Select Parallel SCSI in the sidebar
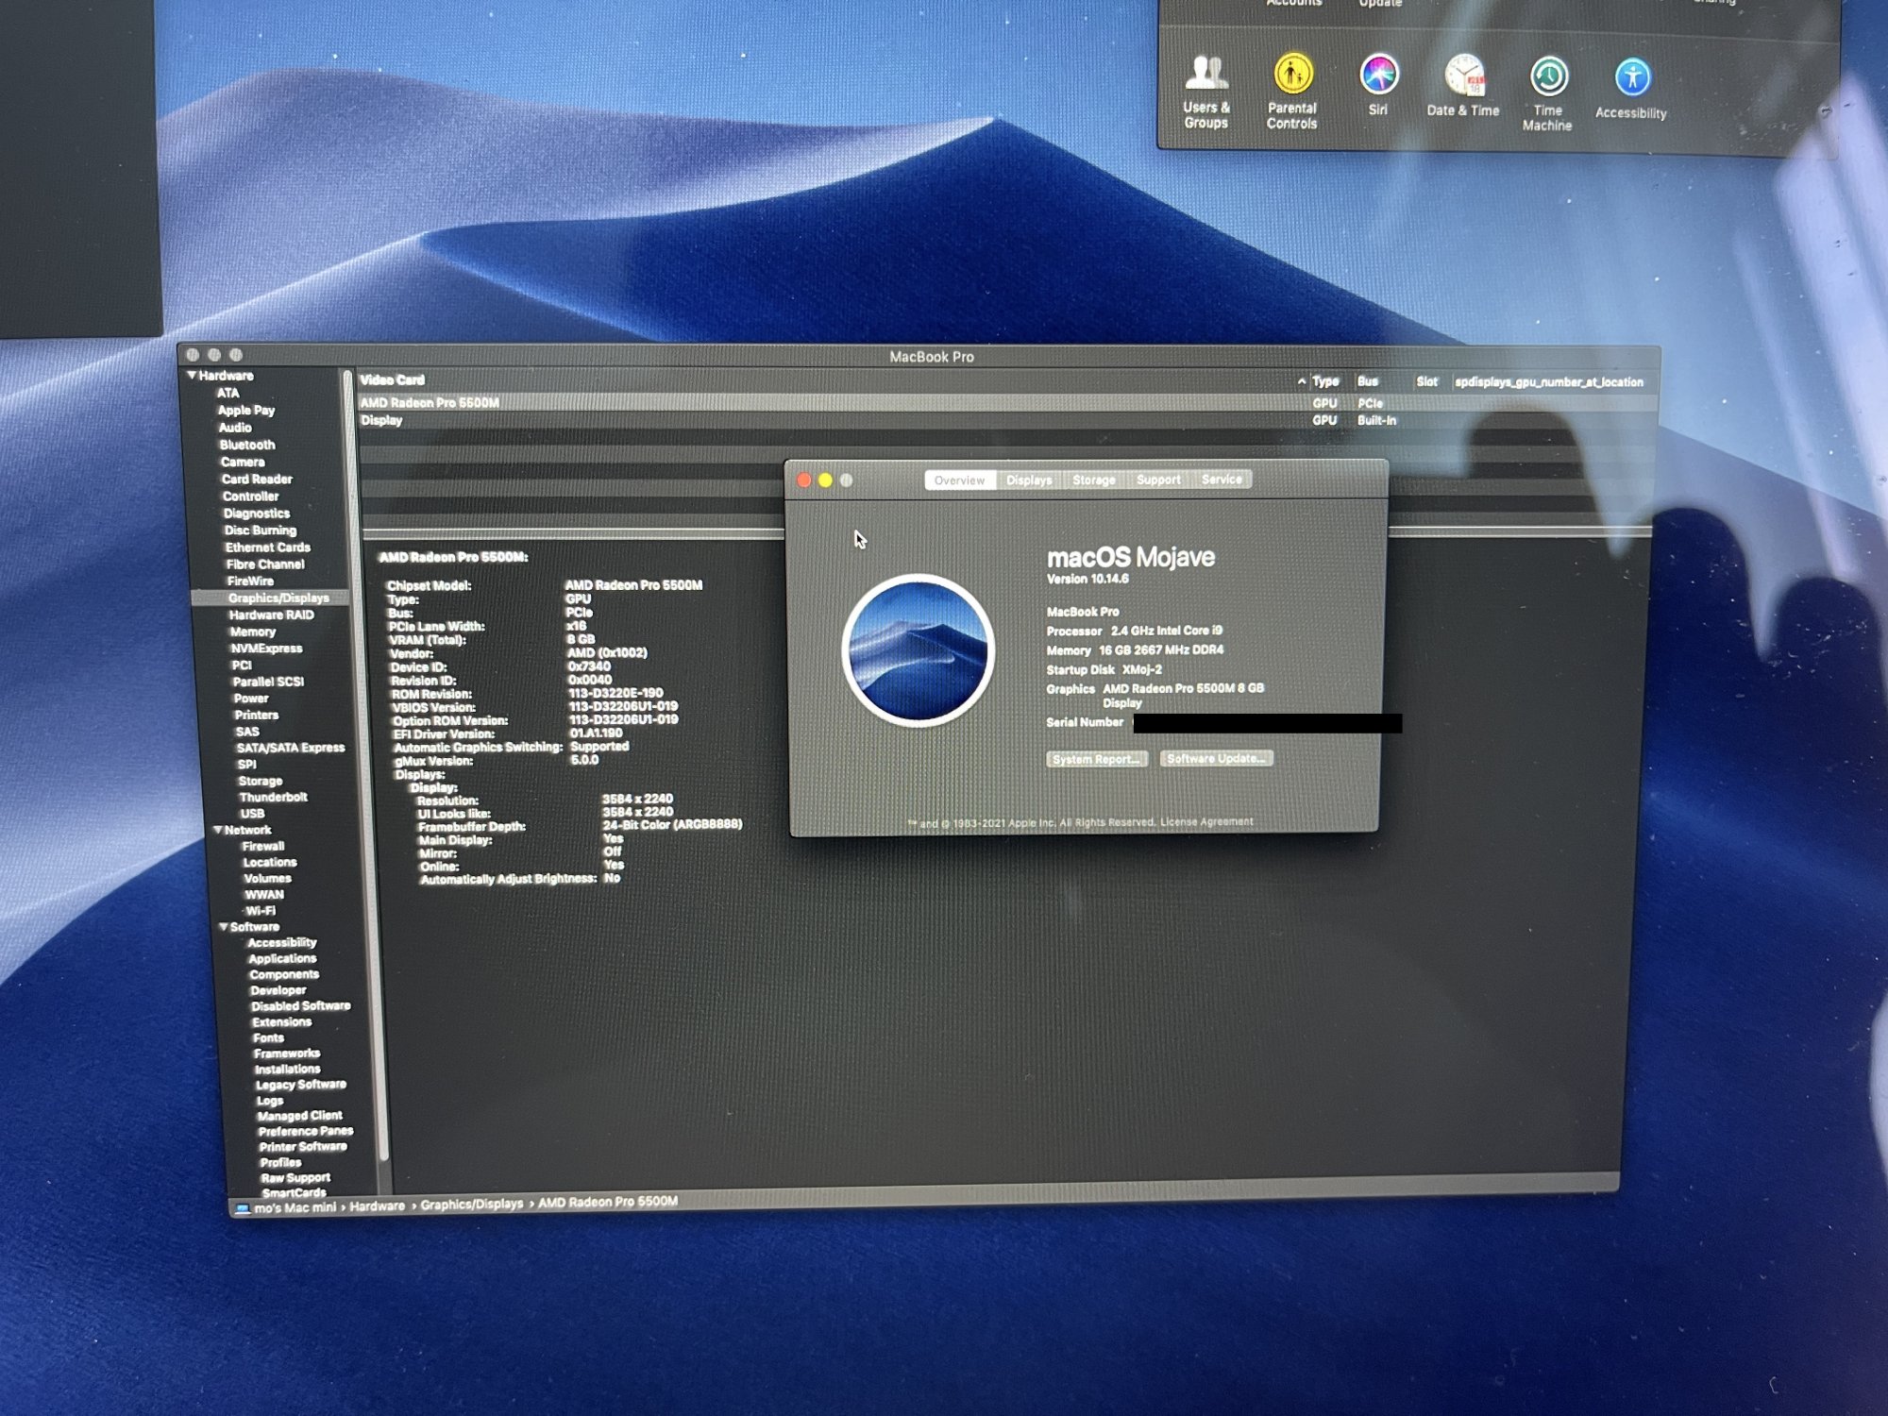Viewport: 1888px width, 1416px height. point(268,682)
